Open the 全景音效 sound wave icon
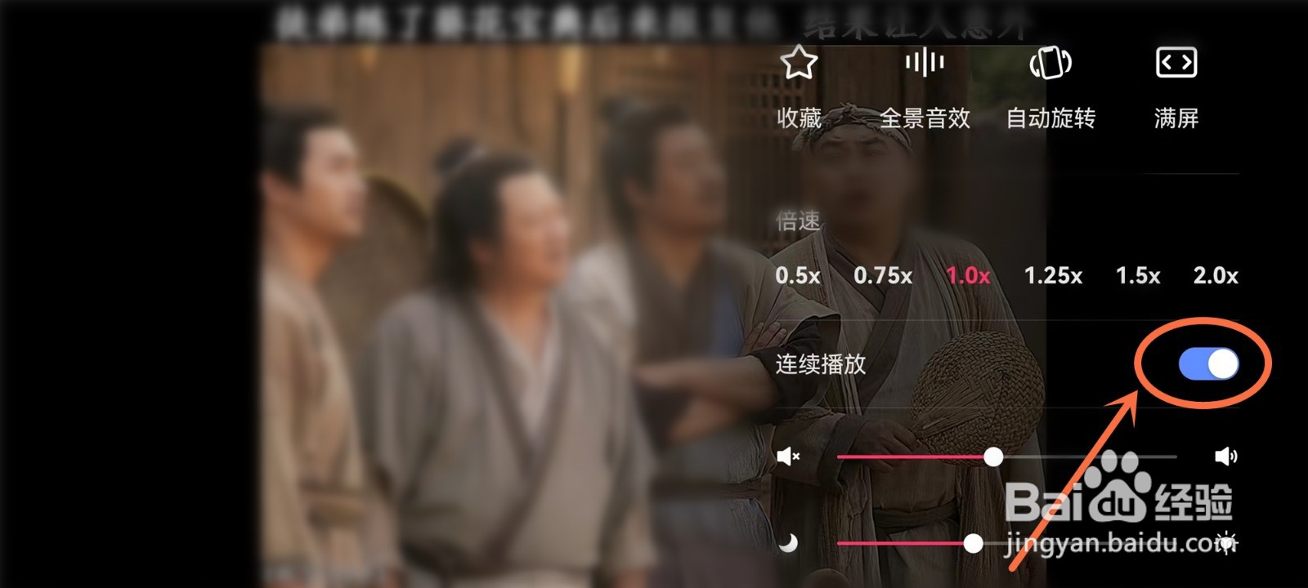The height and width of the screenshot is (588, 1308). [x=925, y=62]
